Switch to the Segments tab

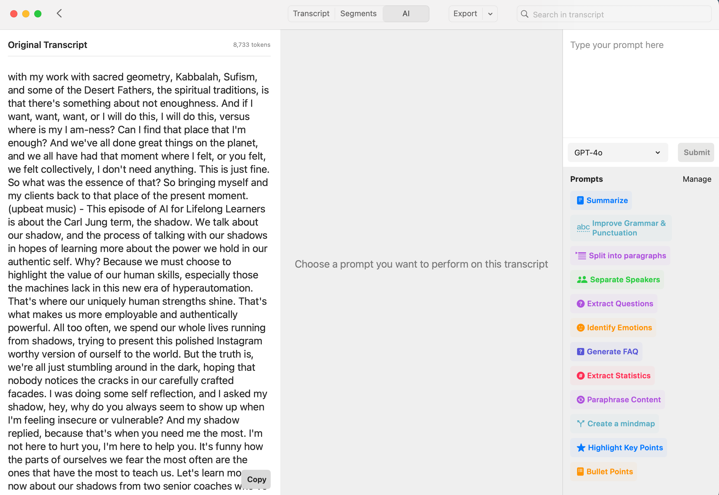tap(358, 13)
